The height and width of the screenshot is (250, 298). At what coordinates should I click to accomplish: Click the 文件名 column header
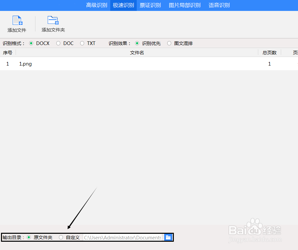coord(137,52)
